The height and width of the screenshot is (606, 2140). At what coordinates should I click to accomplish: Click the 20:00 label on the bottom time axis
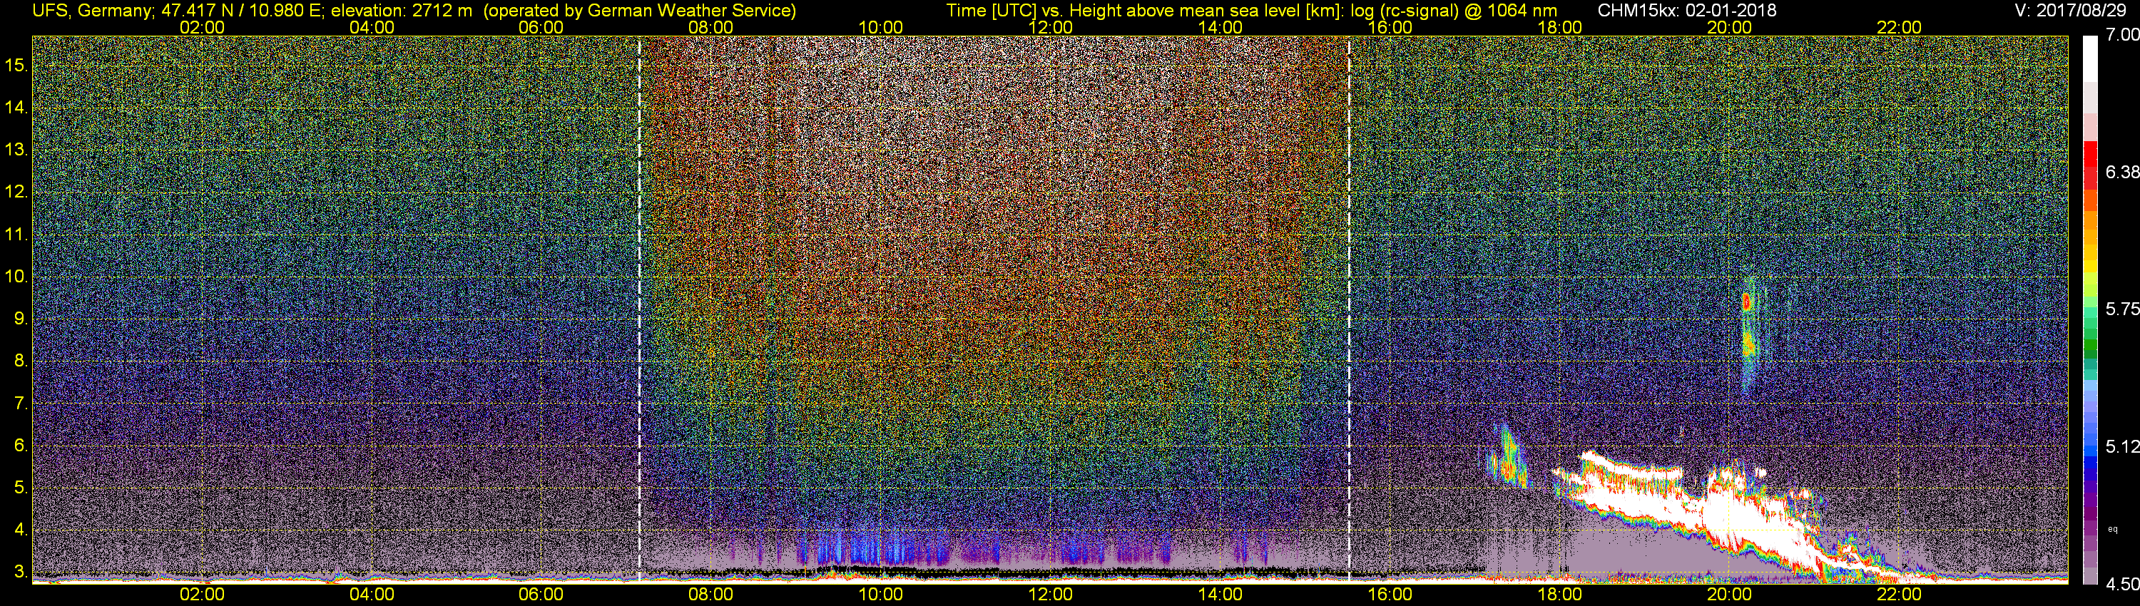[x=1730, y=595]
